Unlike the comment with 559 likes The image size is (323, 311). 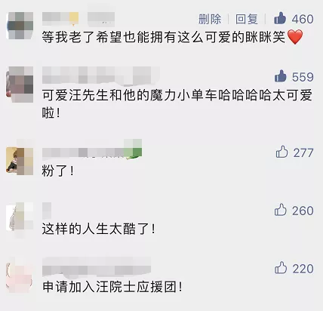pyautogui.click(x=280, y=76)
